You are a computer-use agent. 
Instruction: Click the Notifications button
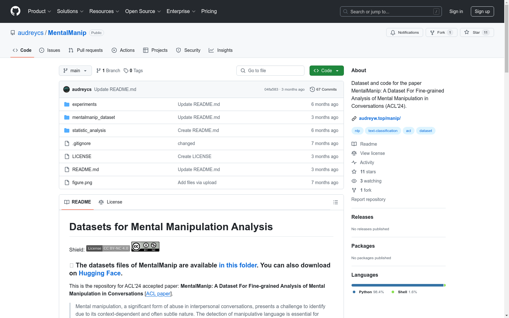[x=405, y=32]
